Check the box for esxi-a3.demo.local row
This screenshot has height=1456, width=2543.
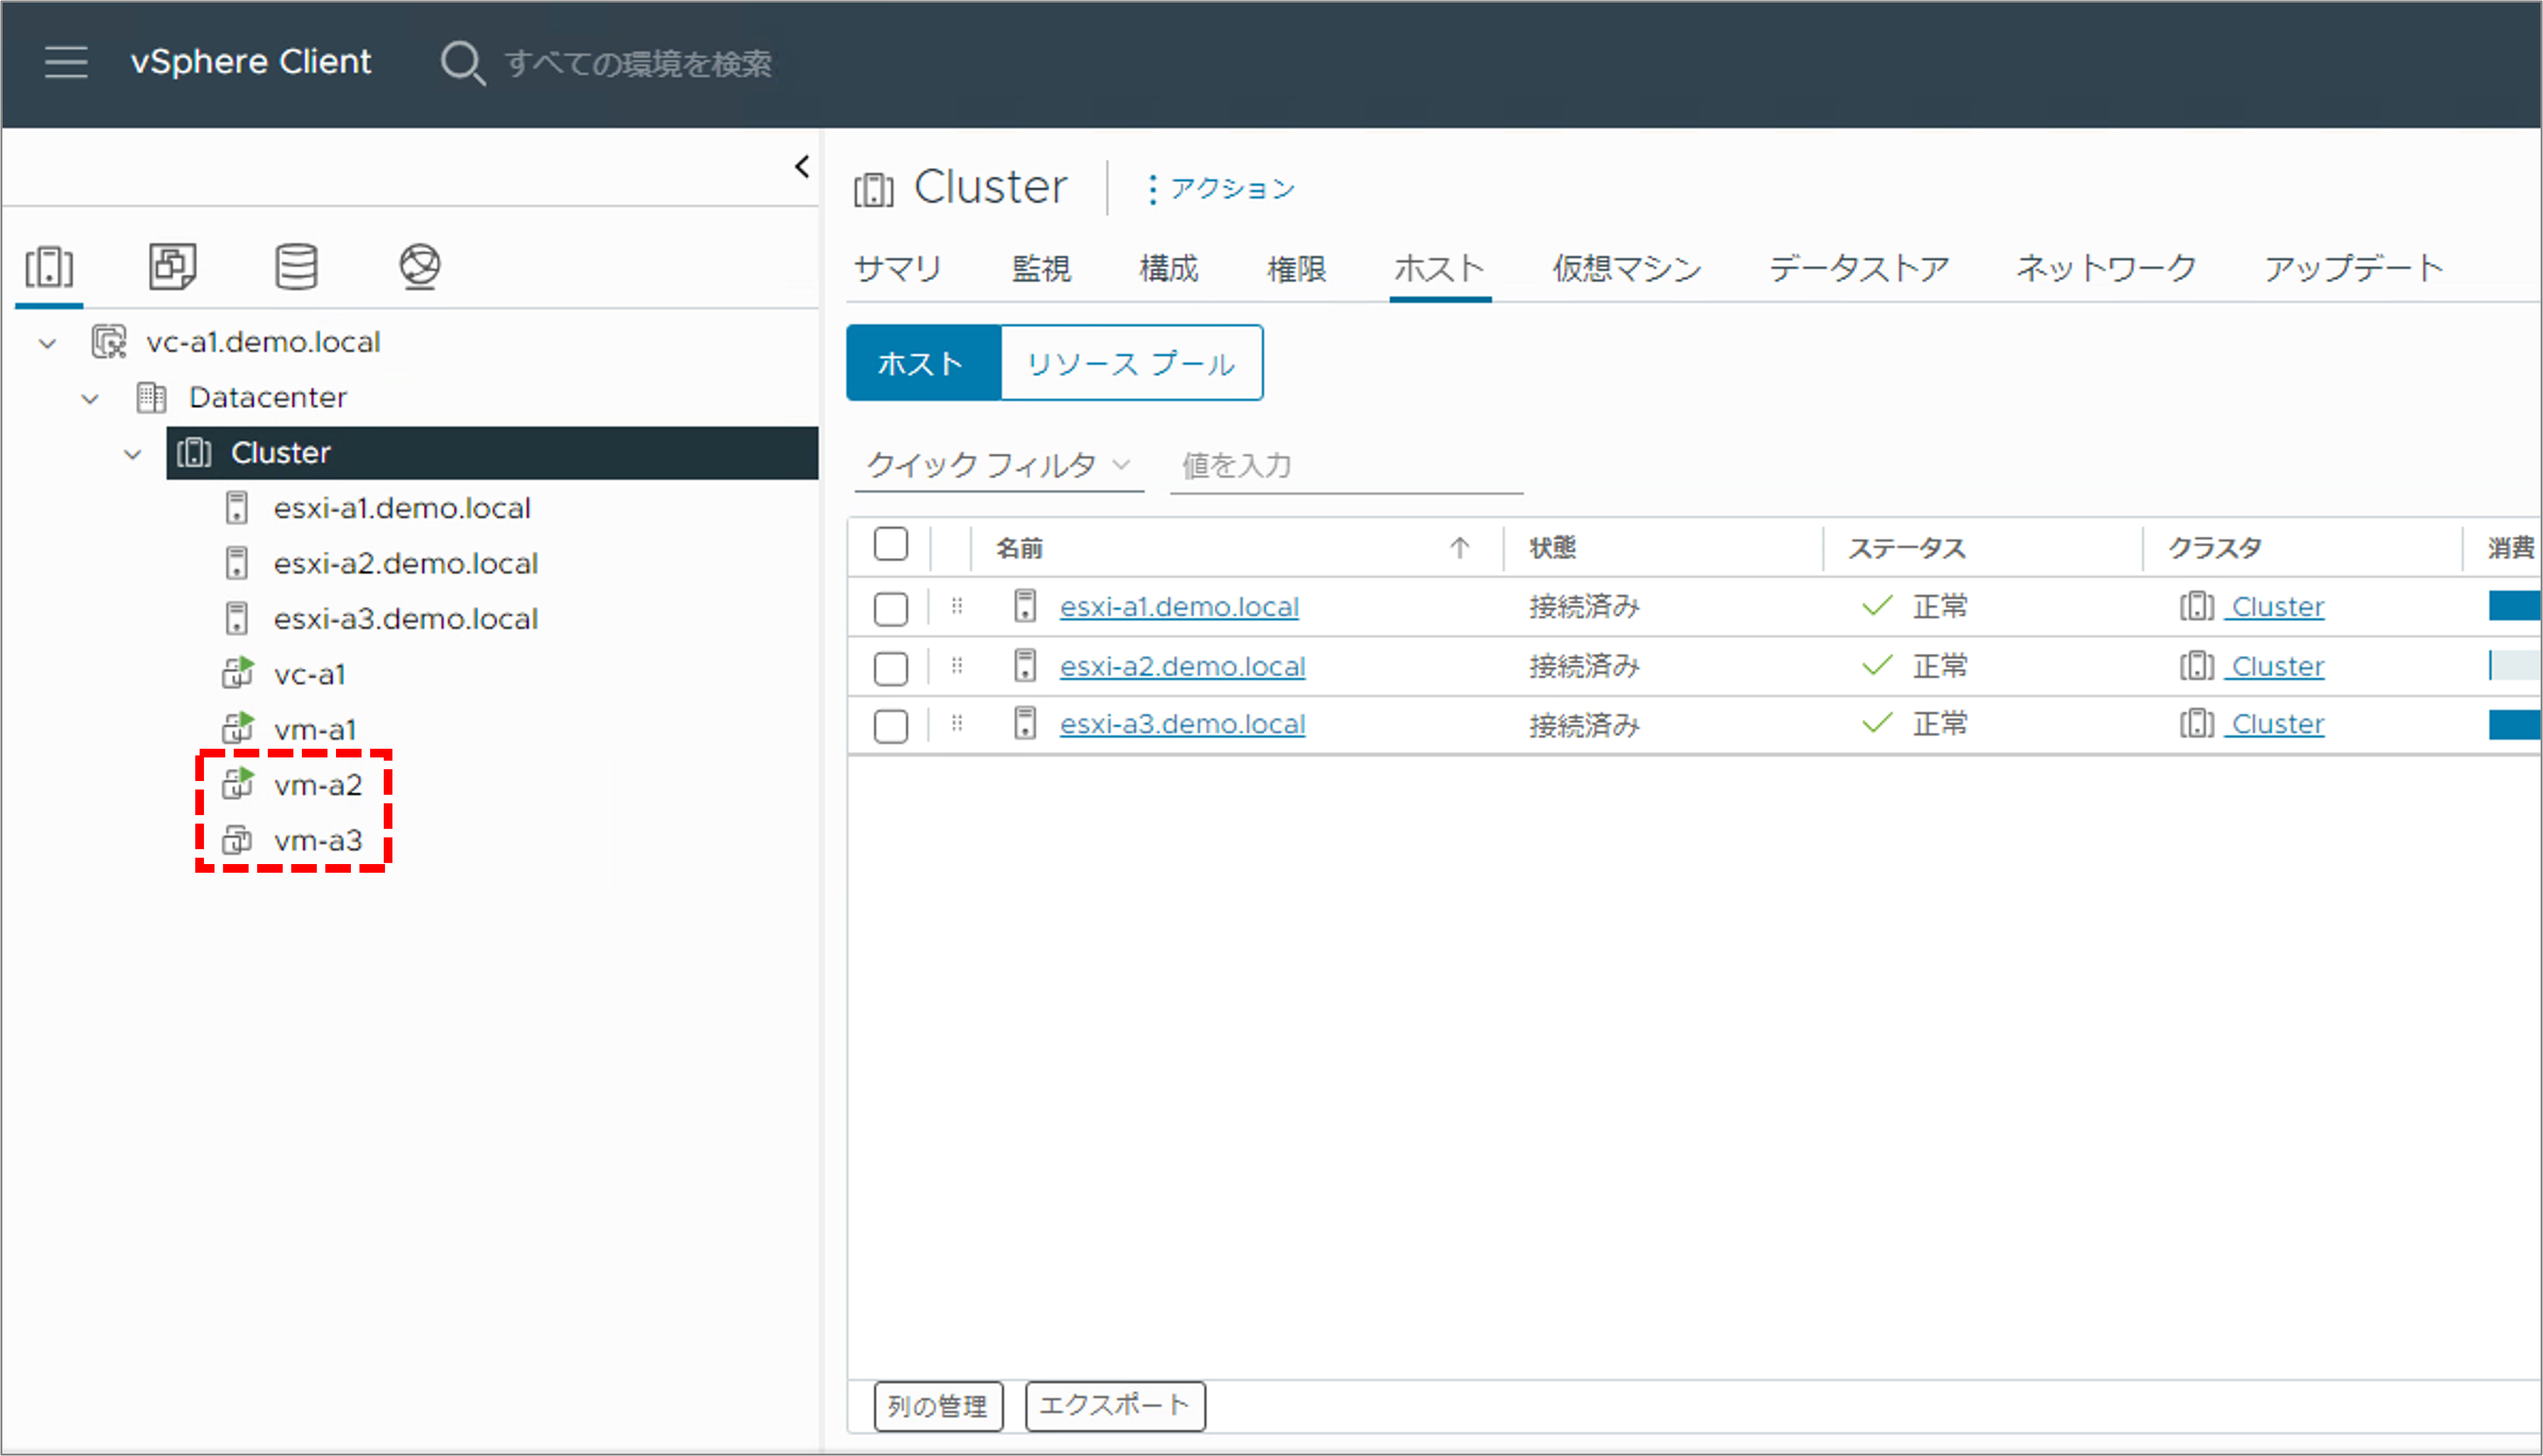click(x=891, y=726)
